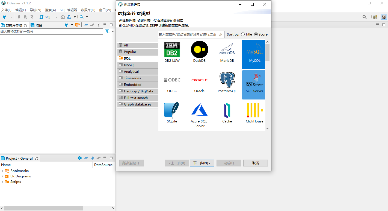Select the SQLite database icon

(172, 110)
